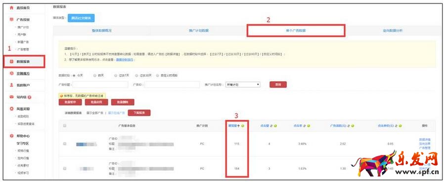Open 数据报表 via its sidebar icon
The image size is (444, 182).
[x=11, y=61]
